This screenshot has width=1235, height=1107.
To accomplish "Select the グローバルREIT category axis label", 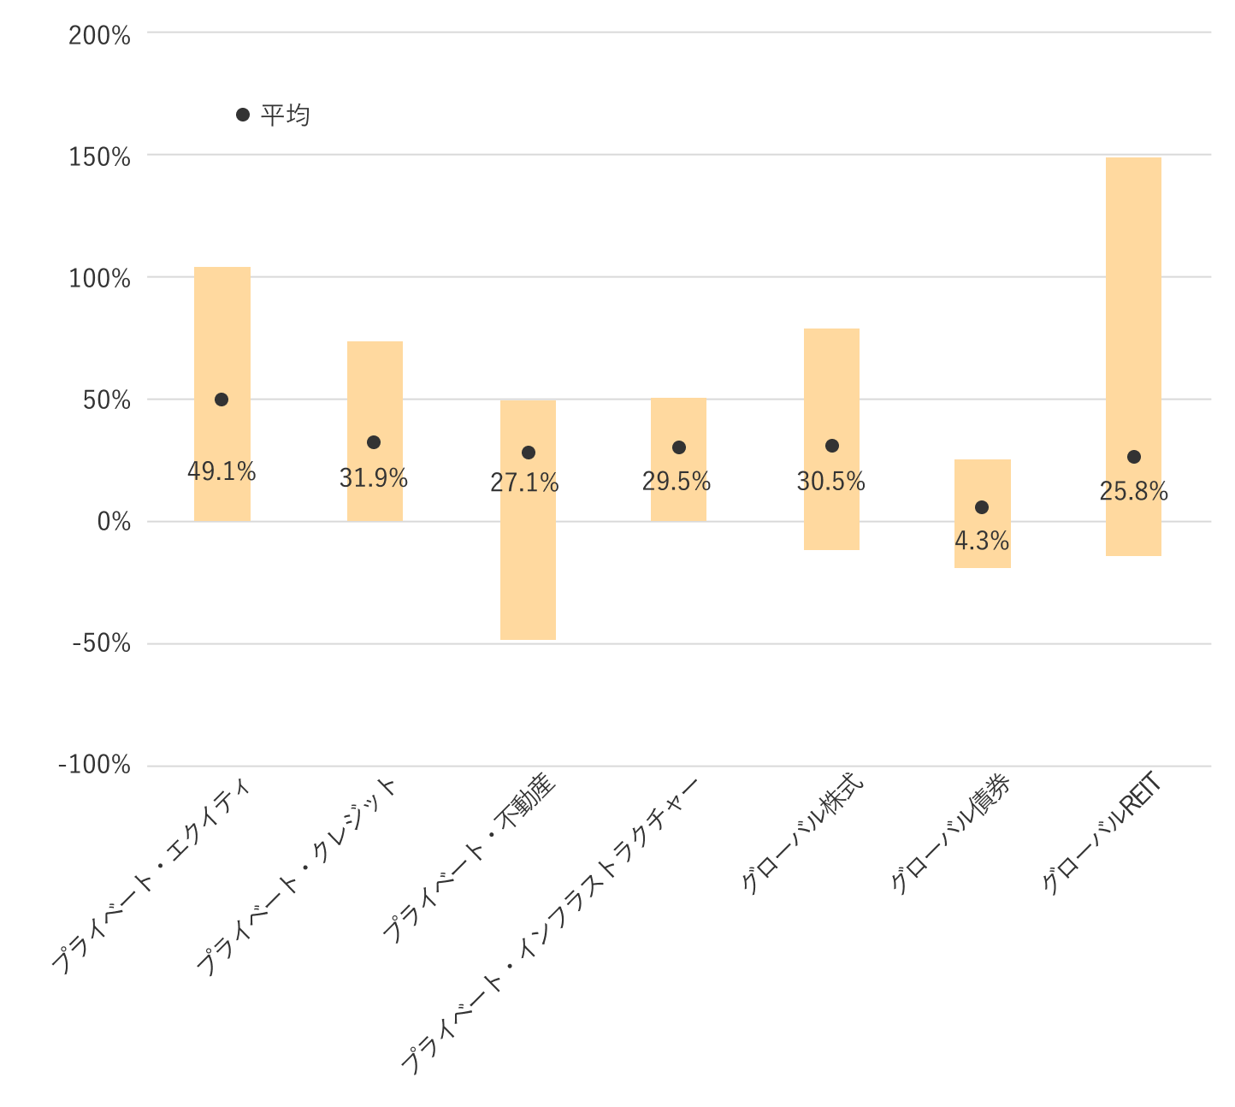I will click(1102, 833).
